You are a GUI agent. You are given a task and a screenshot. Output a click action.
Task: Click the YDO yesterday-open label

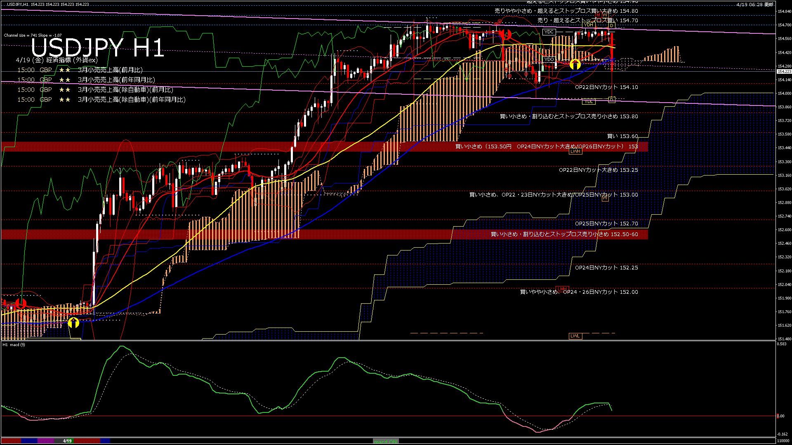coord(549,59)
